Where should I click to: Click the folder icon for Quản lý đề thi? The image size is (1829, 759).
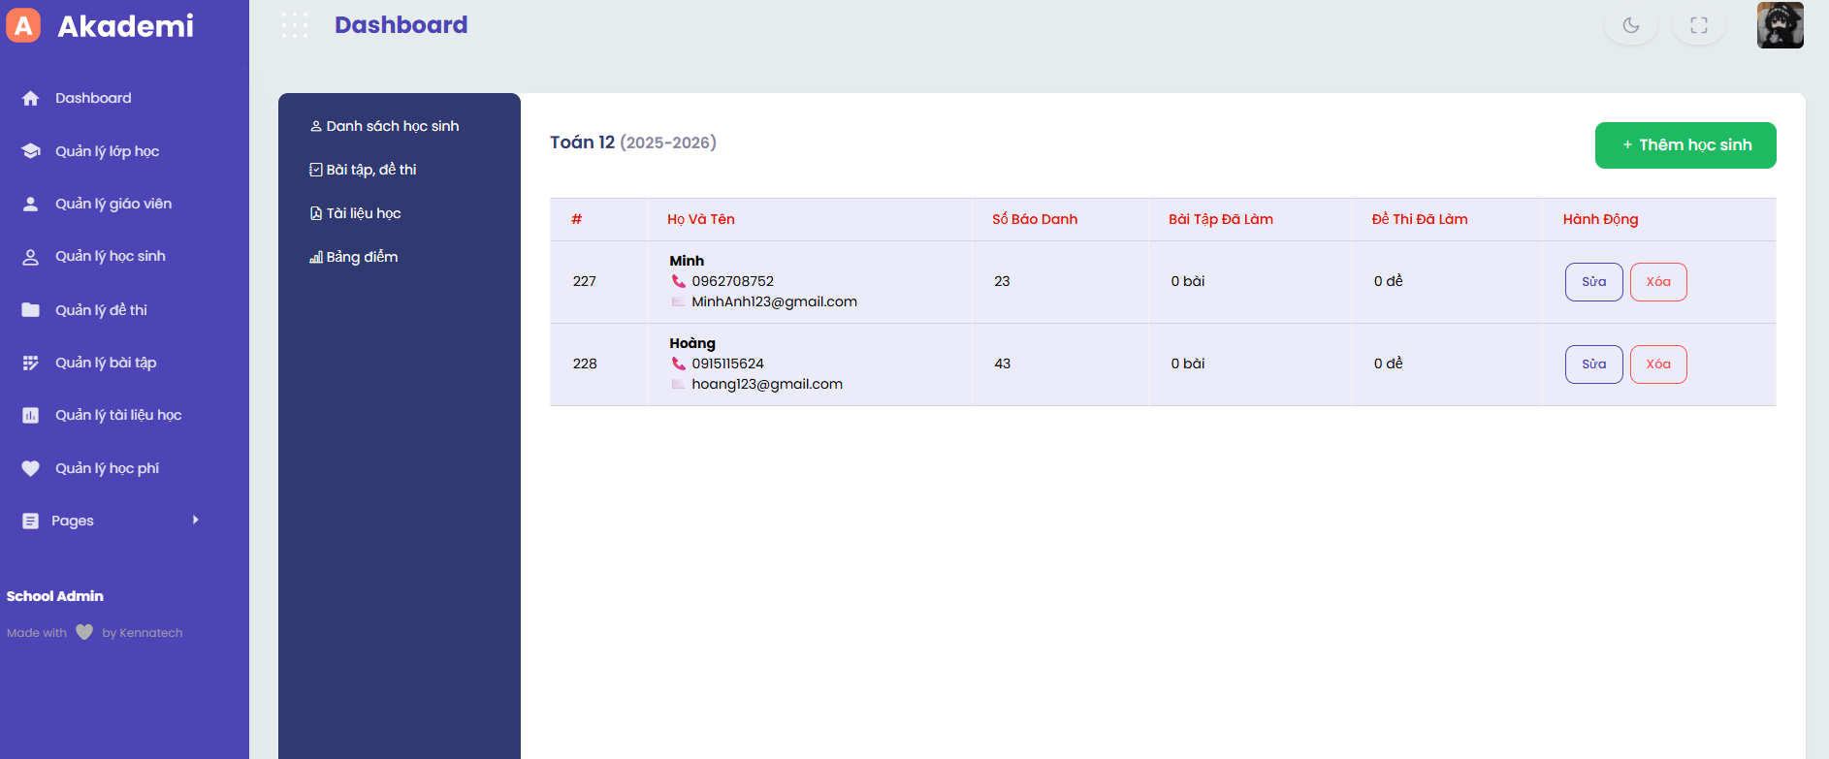pos(31,310)
